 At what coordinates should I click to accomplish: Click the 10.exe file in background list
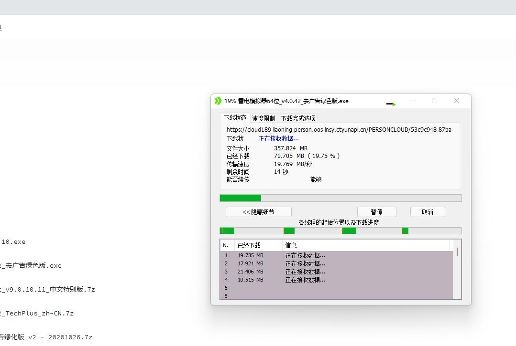coord(13,242)
